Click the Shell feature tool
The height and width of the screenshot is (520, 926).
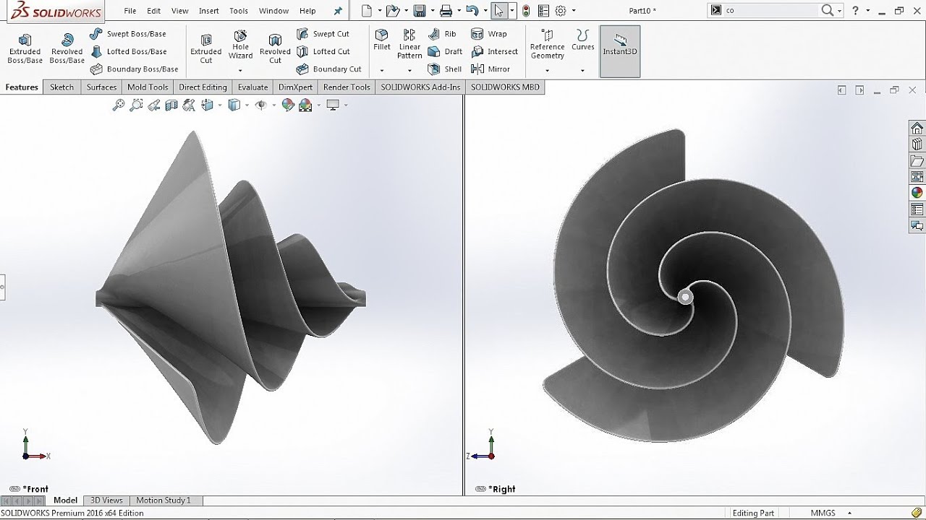pyautogui.click(x=445, y=69)
